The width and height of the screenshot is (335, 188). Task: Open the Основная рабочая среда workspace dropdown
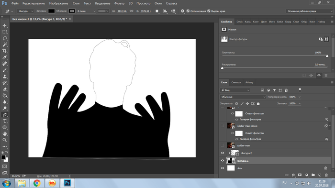click(x=309, y=11)
